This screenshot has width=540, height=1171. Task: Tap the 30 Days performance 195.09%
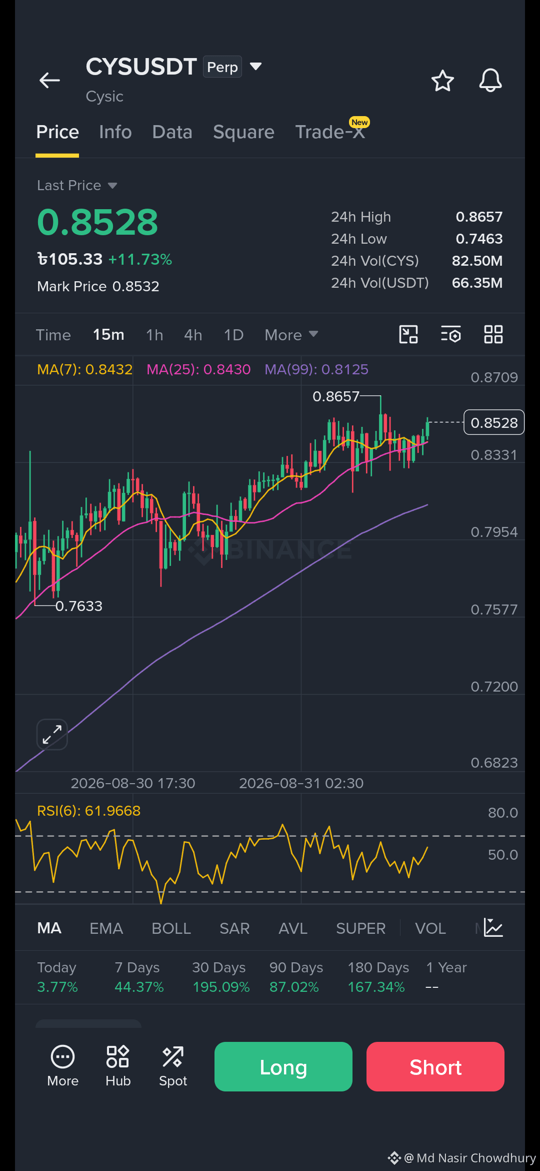[221, 987]
